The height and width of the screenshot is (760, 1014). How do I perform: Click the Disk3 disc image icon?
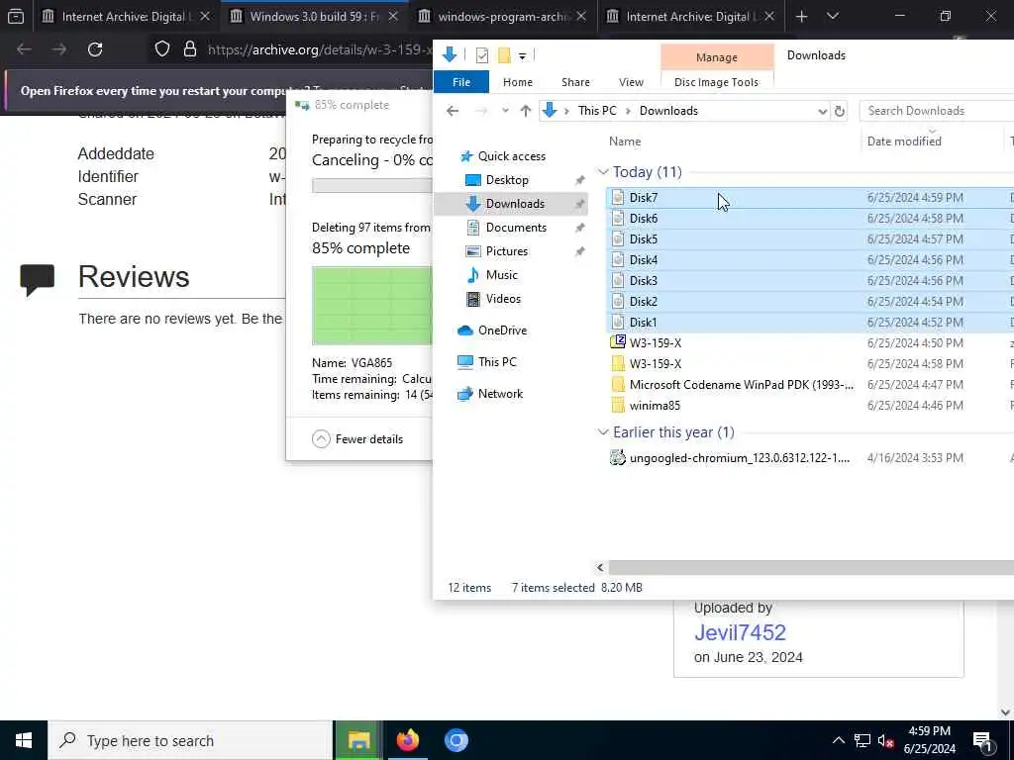tap(618, 280)
